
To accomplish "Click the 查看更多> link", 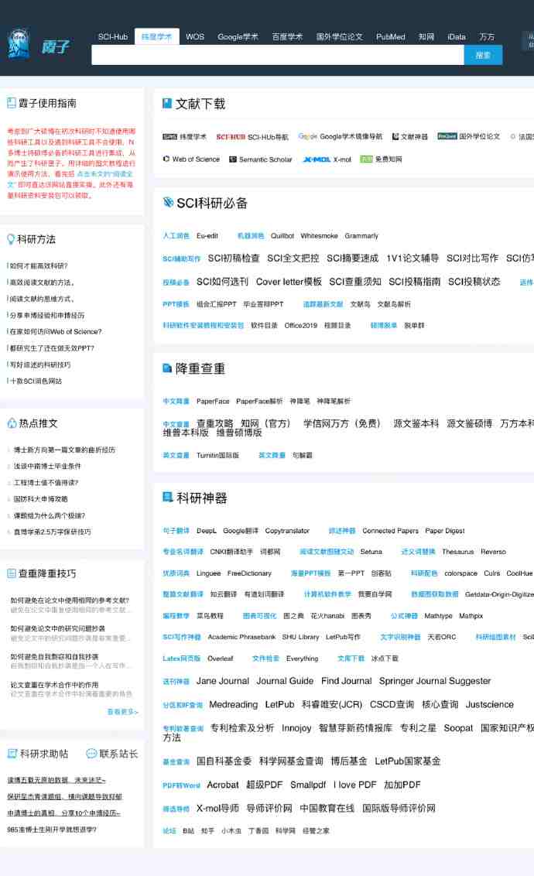I will pos(122,711).
